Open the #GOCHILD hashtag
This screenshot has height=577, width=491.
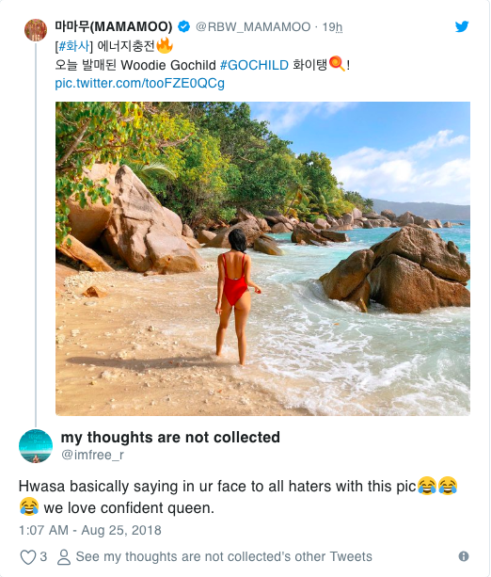[254, 65]
